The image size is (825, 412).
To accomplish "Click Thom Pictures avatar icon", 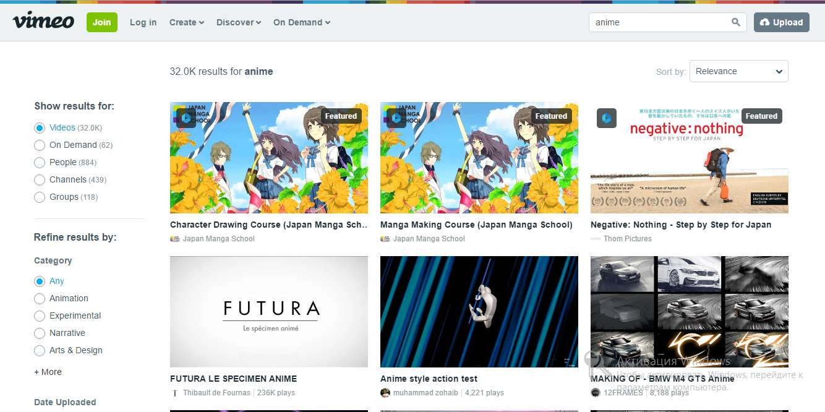I will point(596,239).
